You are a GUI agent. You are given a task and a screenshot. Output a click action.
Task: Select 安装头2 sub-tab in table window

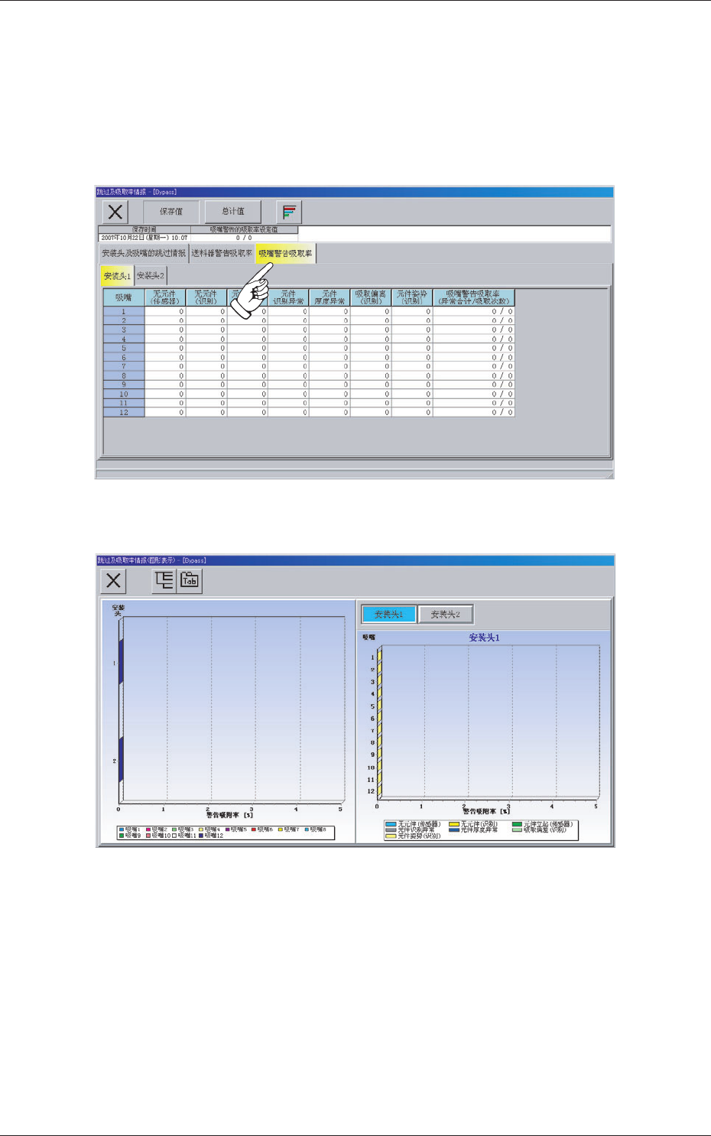click(x=151, y=276)
